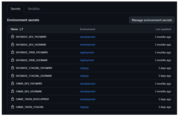Screen dimensions: 180x118
Task: Click lock icon beside DATABASE_PROD_USERNAME
Action: tap(12, 60)
